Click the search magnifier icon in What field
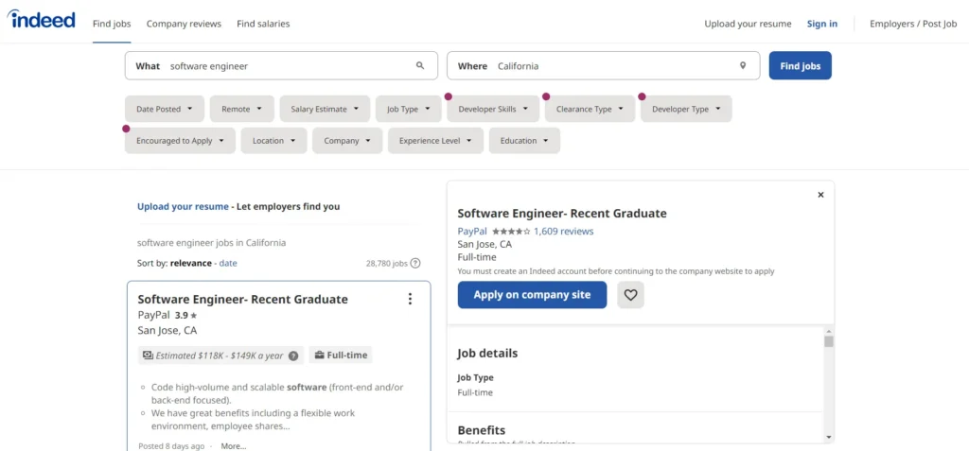 click(x=420, y=66)
